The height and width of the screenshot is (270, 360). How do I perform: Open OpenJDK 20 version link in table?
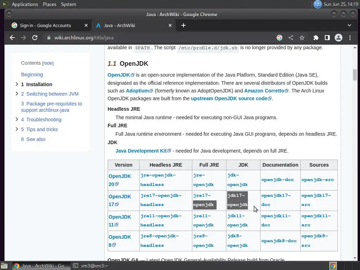coord(120,180)
